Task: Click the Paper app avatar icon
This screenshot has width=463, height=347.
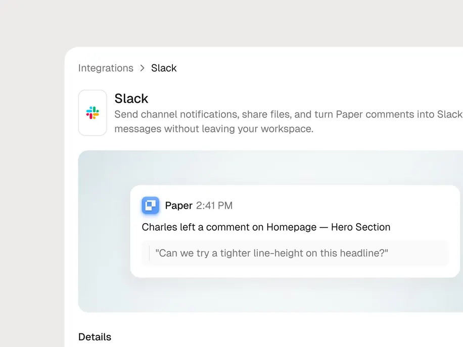Action: (x=150, y=205)
